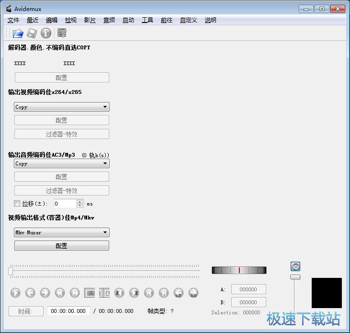Click the audio shift spinner up arrow
This screenshot has height=333, width=350.
coord(80,201)
